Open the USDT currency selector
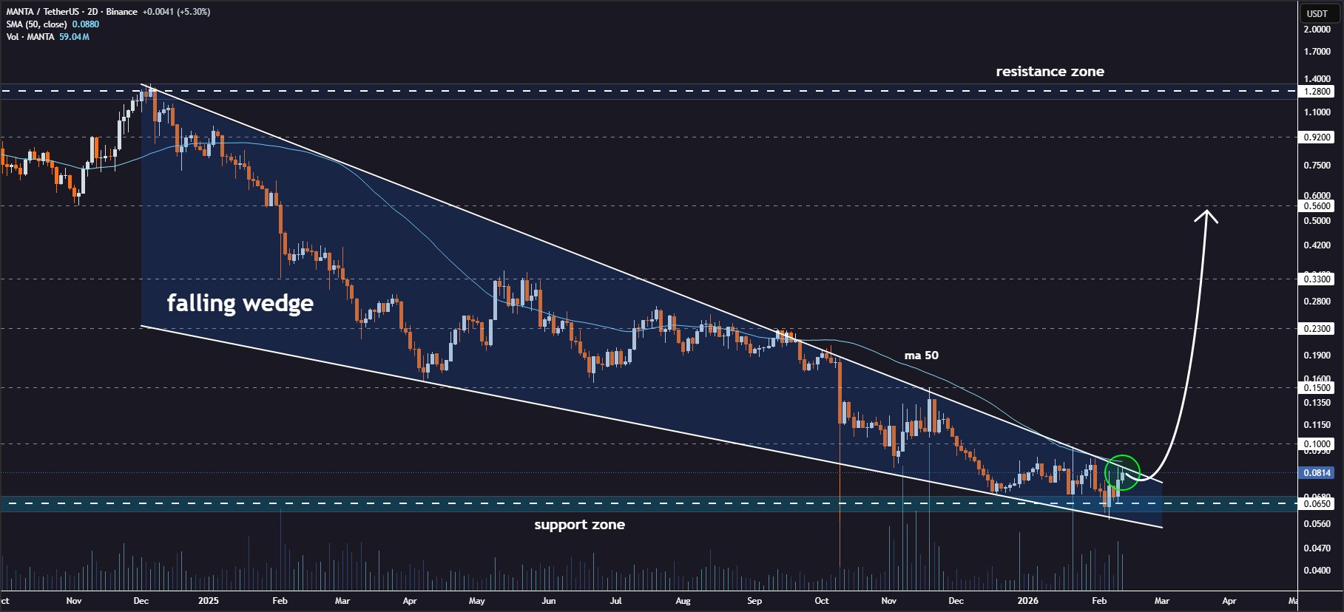This screenshot has width=1344, height=612. (1317, 13)
